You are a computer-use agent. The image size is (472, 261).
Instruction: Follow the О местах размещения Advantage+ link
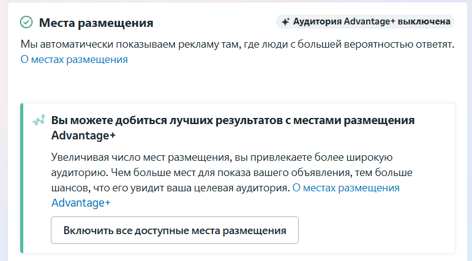point(225,195)
